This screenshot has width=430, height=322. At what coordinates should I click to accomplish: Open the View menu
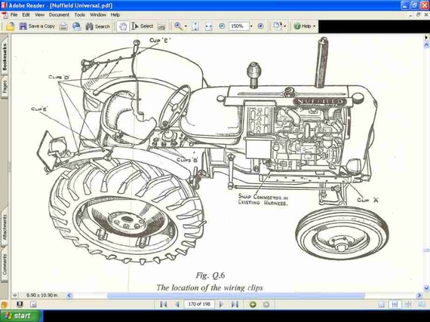pyautogui.click(x=39, y=15)
